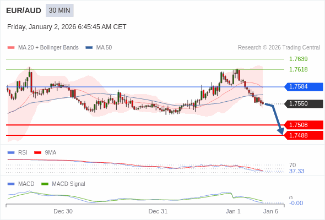This screenshot has height=220, width=325.
Task: Click the MA 50 legend color swatch
Action: point(89,48)
